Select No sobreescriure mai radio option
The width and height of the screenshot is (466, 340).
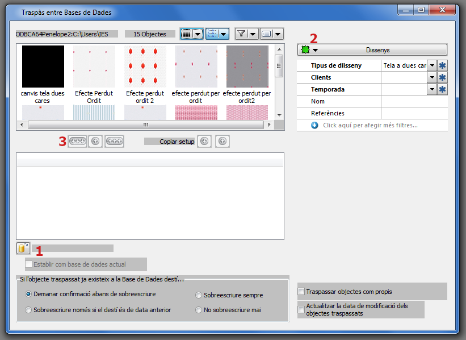click(199, 310)
